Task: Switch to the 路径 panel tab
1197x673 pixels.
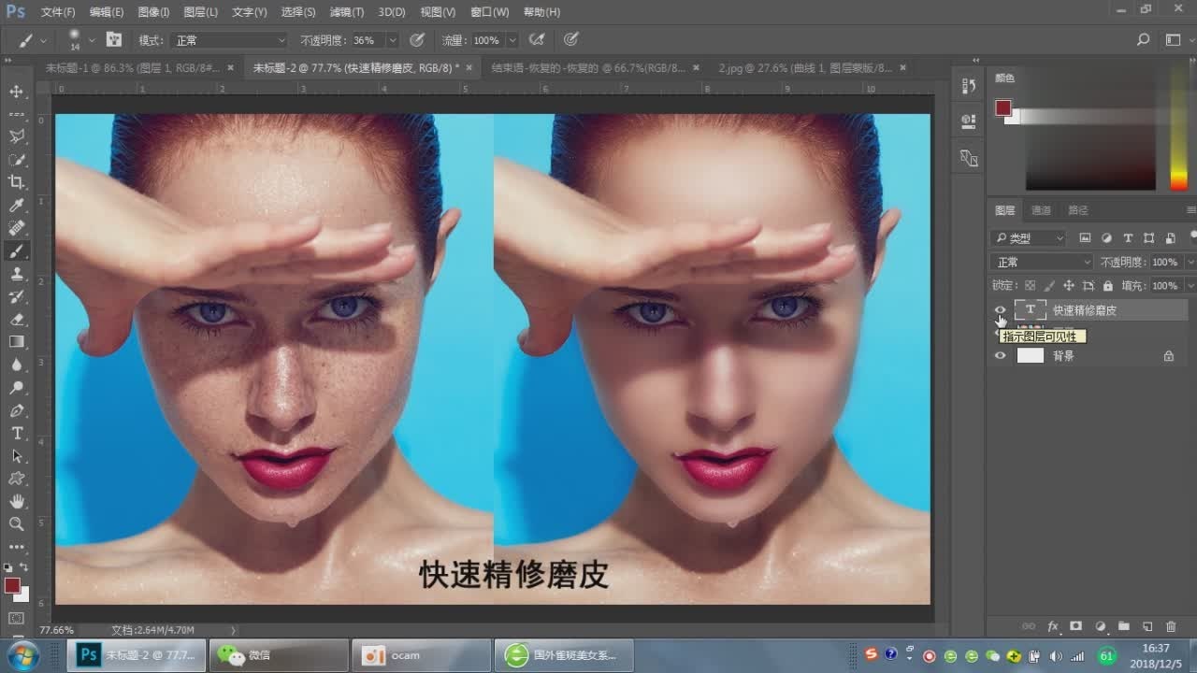Action: [x=1078, y=210]
